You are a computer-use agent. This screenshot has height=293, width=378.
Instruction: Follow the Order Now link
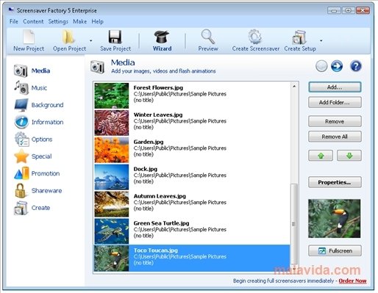(352, 281)
